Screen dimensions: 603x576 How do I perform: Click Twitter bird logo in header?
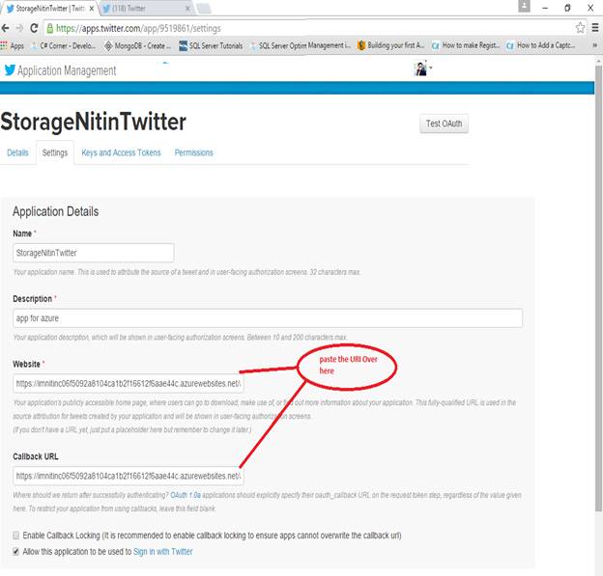coord(10,69)
